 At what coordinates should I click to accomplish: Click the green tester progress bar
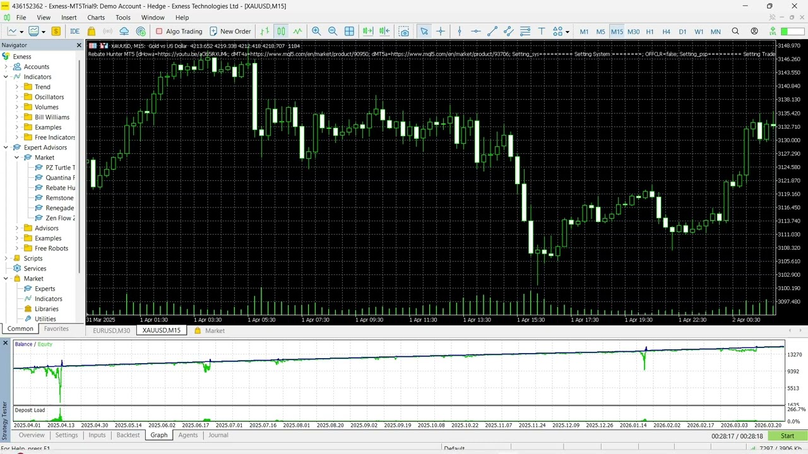[x=792, y=31]
